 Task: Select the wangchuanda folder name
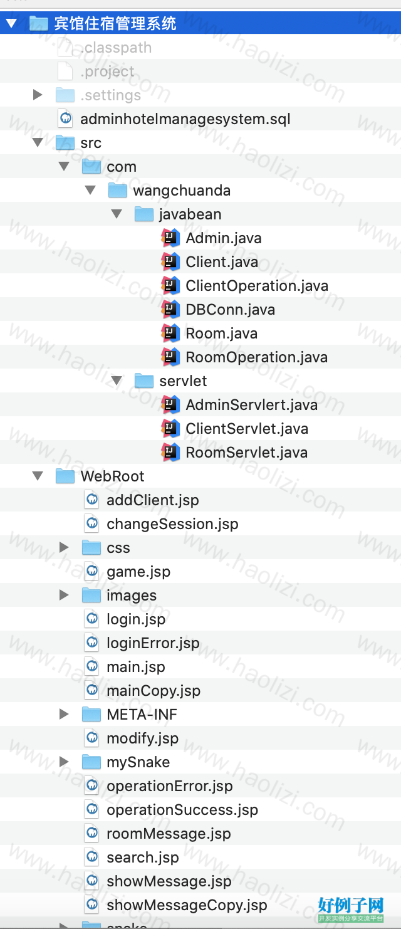point(182,191)
